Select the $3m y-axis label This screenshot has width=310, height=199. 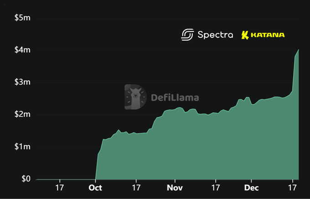click(22, 82)
